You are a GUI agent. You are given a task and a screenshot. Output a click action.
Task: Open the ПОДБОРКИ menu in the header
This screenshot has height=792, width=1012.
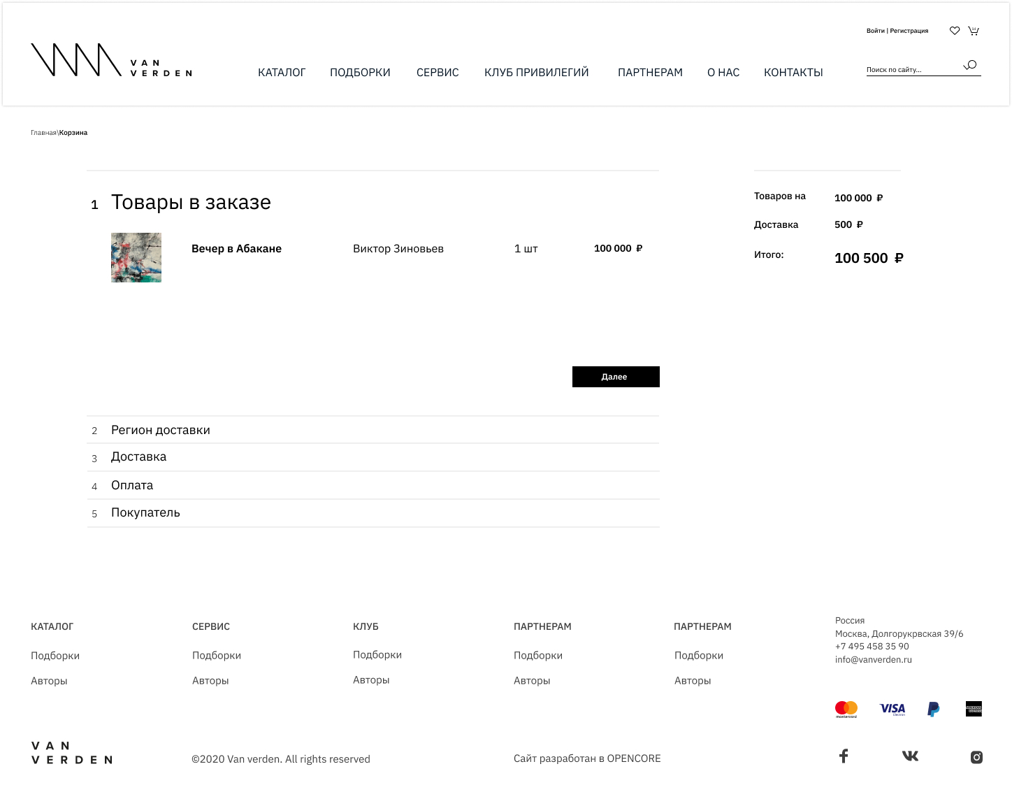point(360,73)
